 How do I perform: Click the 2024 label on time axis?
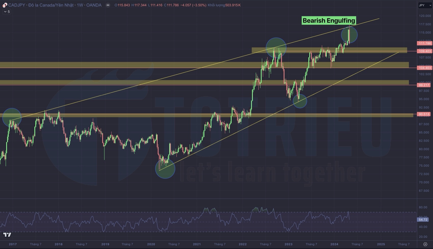334,244
